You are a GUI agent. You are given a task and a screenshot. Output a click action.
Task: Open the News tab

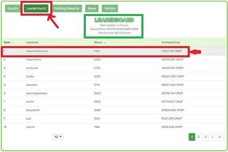point(92,8)
